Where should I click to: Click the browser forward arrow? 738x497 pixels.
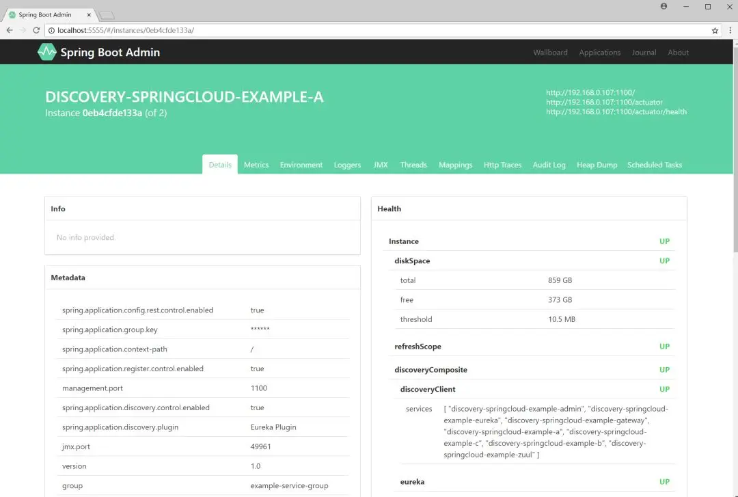point(23,30)
